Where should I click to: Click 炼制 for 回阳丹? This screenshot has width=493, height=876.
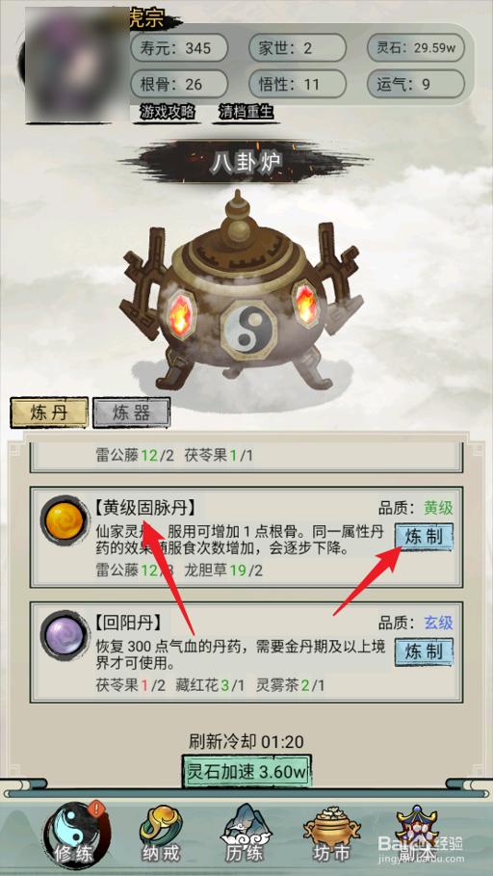pos(424,652)
